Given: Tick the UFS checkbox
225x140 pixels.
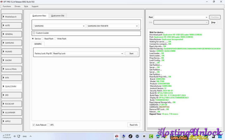Looking at the screenshot, I should [x=48, y=125].
